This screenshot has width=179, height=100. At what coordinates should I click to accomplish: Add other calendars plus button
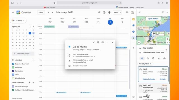[x=29, y=82]
